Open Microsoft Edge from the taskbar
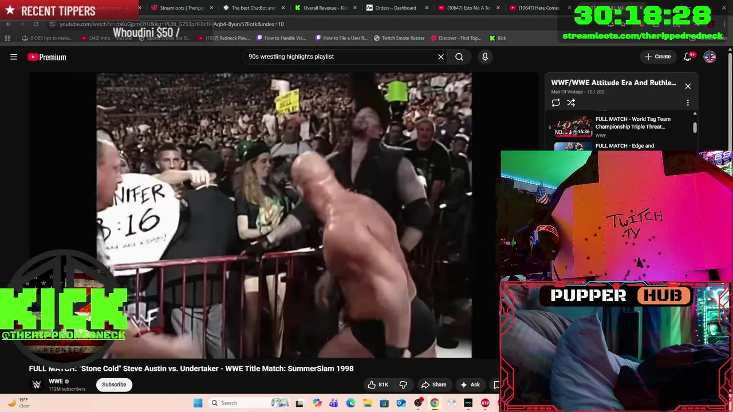 coord(350,403)
